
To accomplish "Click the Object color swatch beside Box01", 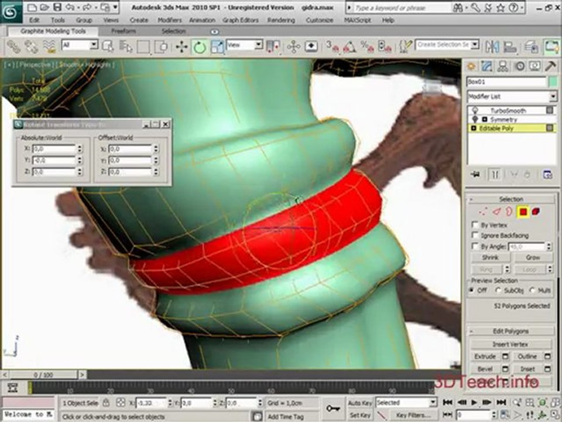I will pyautogui.click(x=553, y=82).
